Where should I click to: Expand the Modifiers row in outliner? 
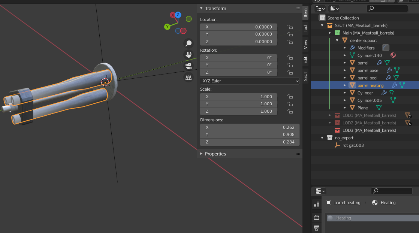point(345,48)
